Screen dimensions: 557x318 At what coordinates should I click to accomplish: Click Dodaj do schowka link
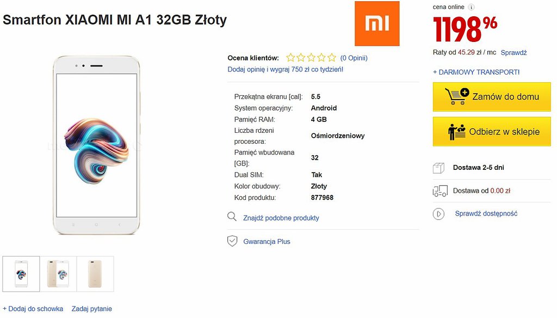click(33, 309)
